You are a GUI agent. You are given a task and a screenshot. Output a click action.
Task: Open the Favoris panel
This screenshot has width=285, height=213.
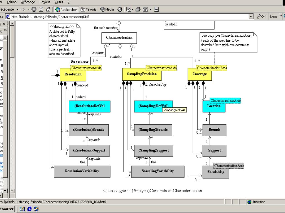[x=88, y=9]
